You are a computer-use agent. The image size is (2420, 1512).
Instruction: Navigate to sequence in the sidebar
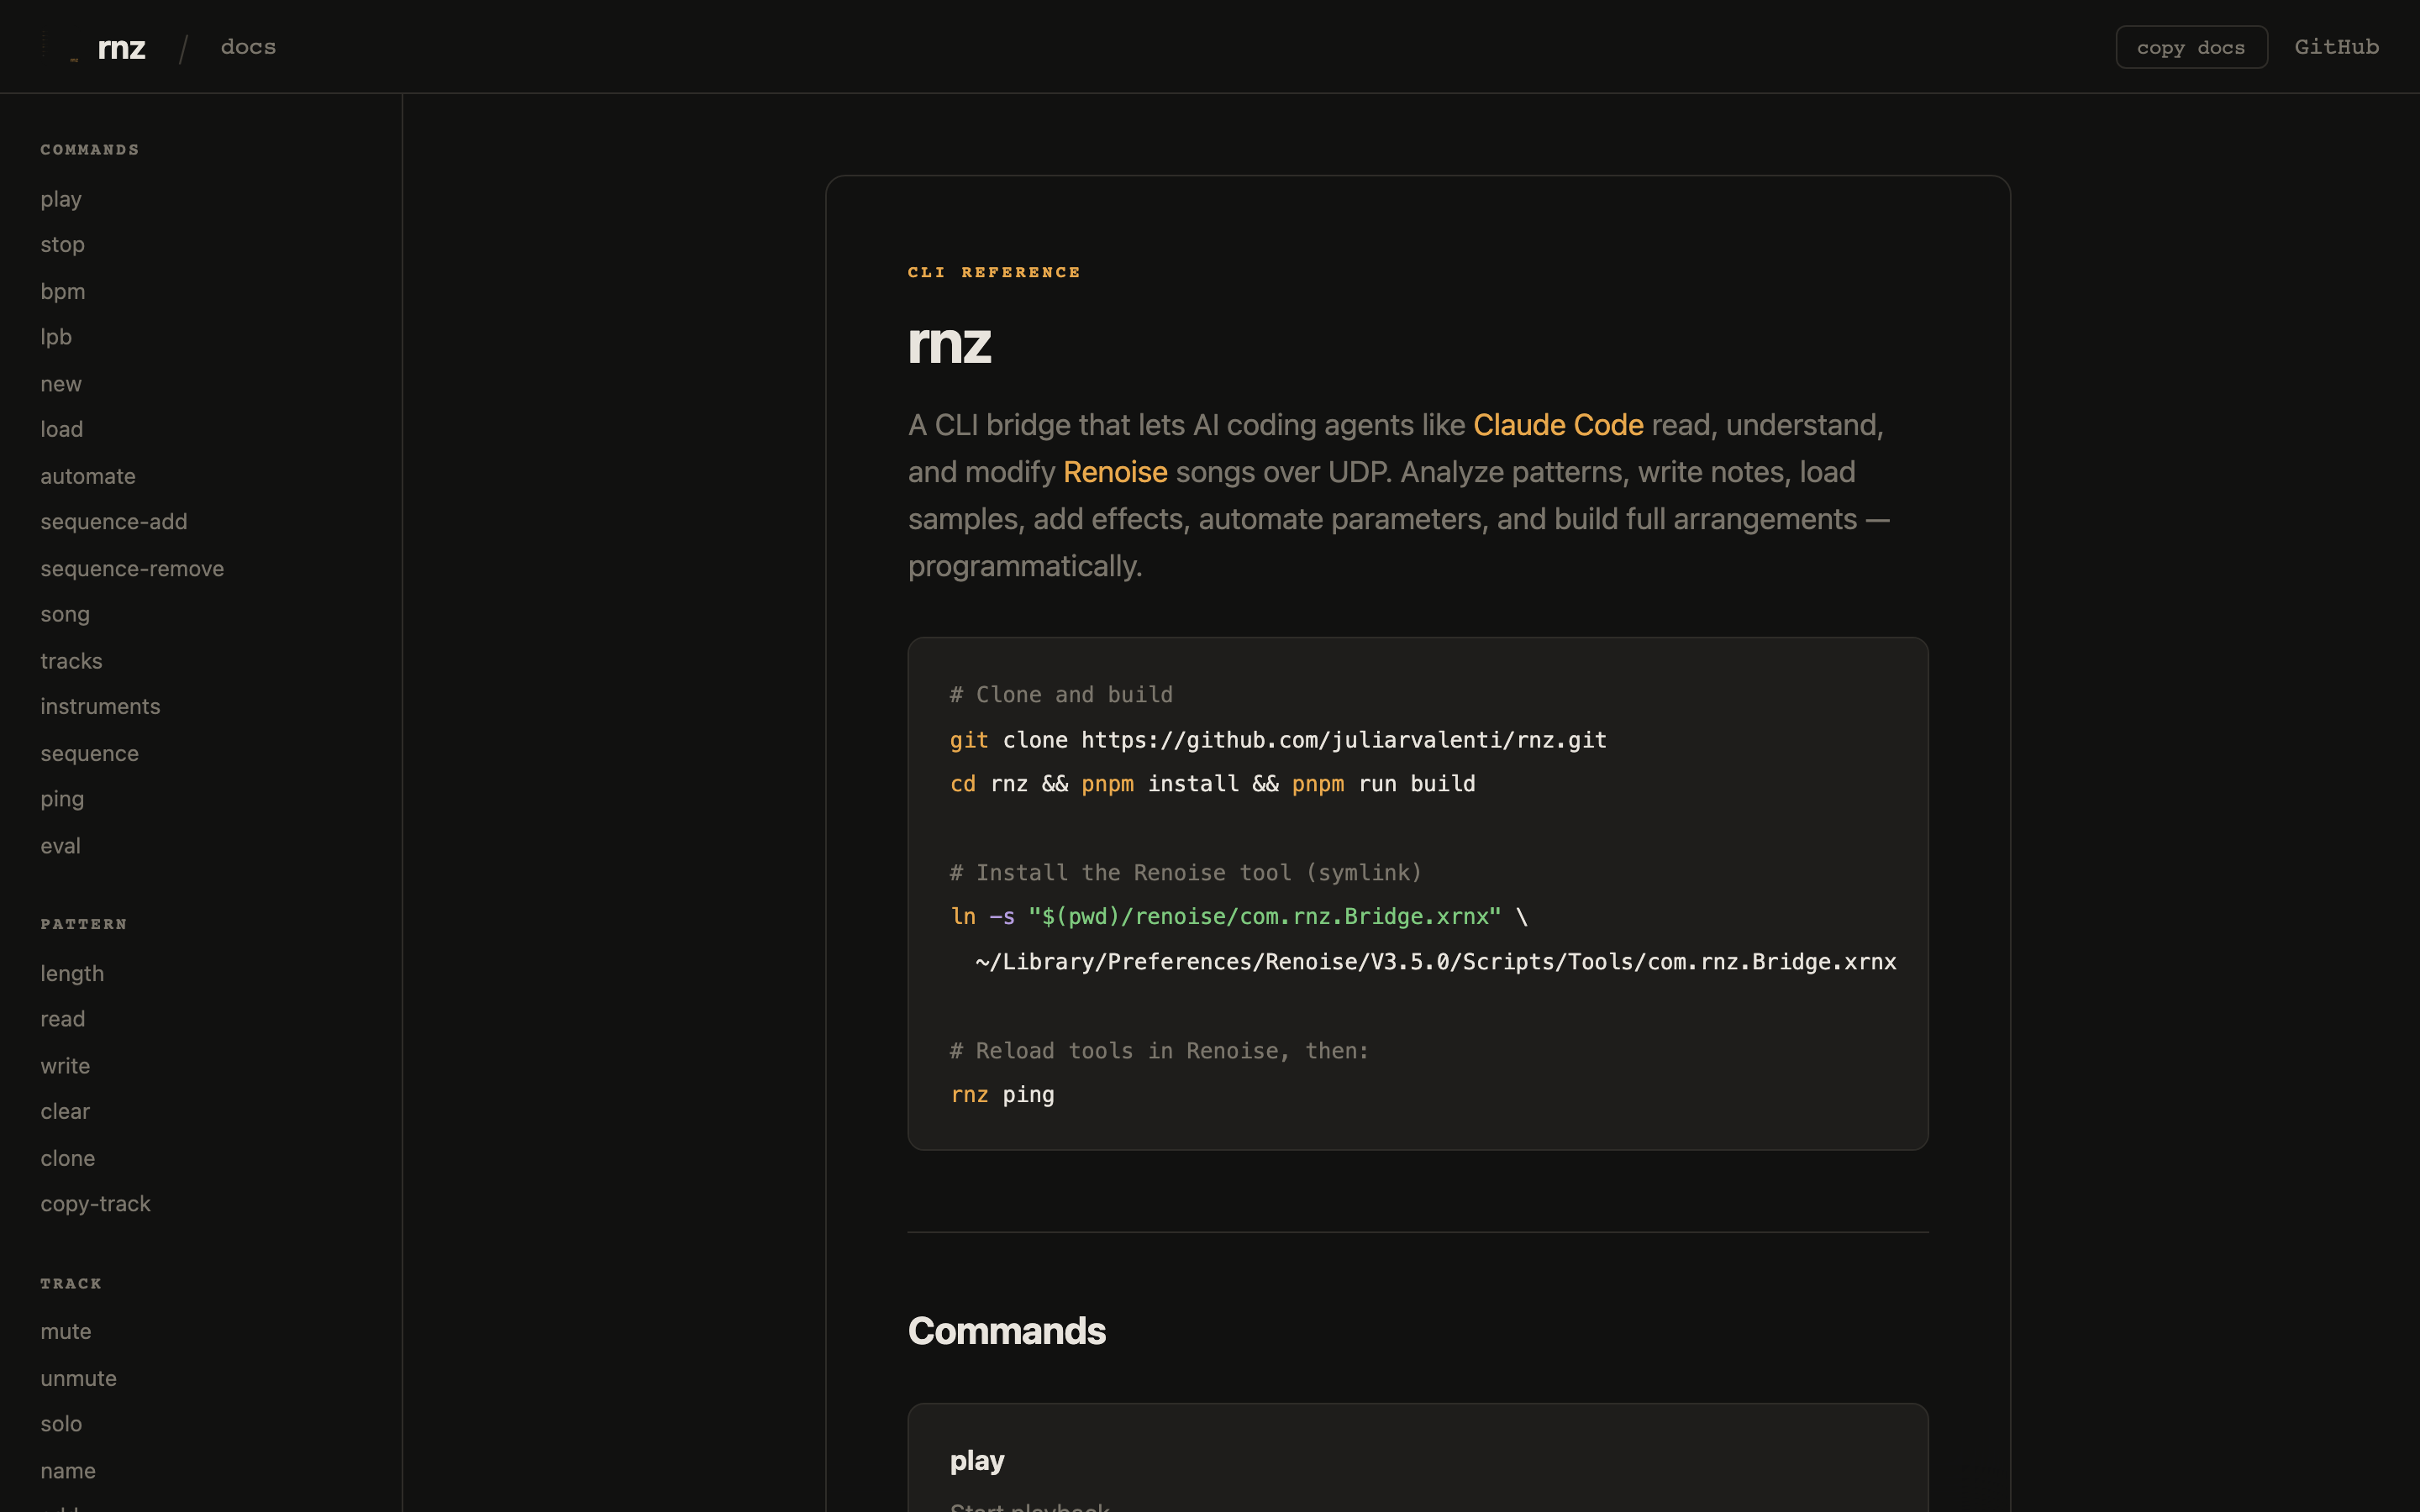(90, 753)
